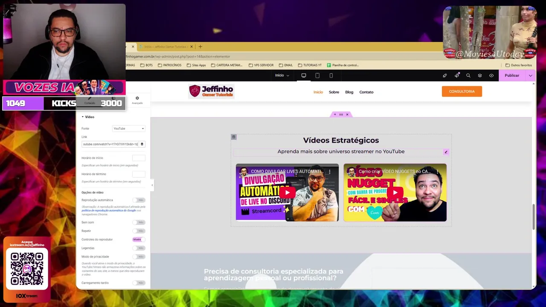
Task: Click Aprenda mais sobre universo streamer text
Action: pyautogui.click(x=341, y=151)
